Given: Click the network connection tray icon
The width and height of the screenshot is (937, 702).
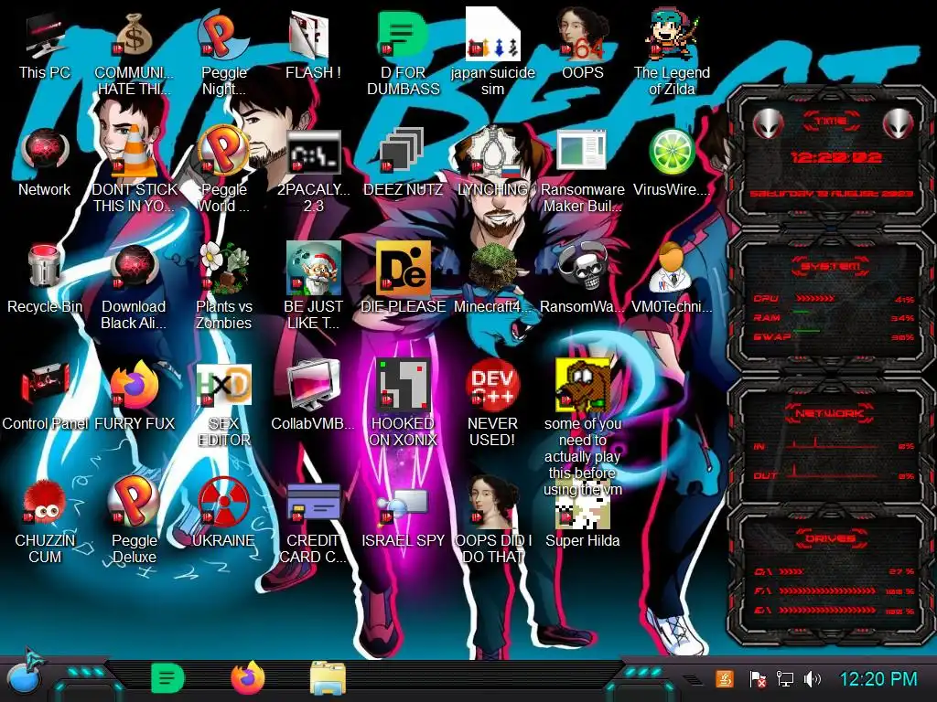Looking at the screenshot, I should 784,679.
